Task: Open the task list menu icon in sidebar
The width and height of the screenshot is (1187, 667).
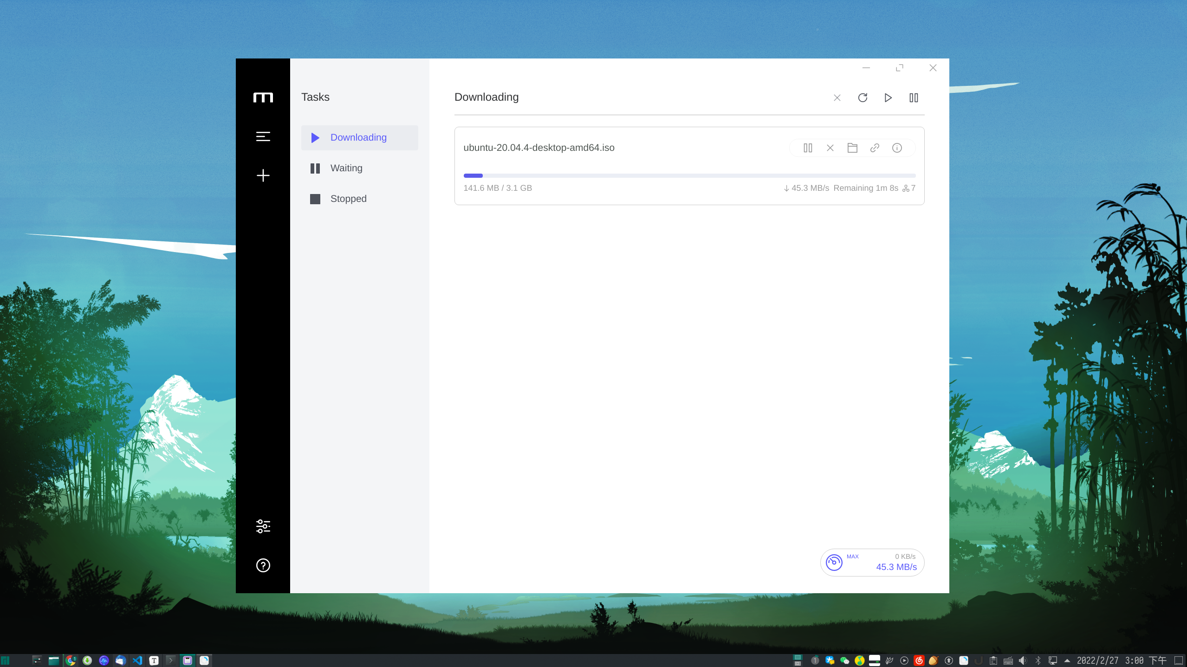Action: click(x=263, y=136)
